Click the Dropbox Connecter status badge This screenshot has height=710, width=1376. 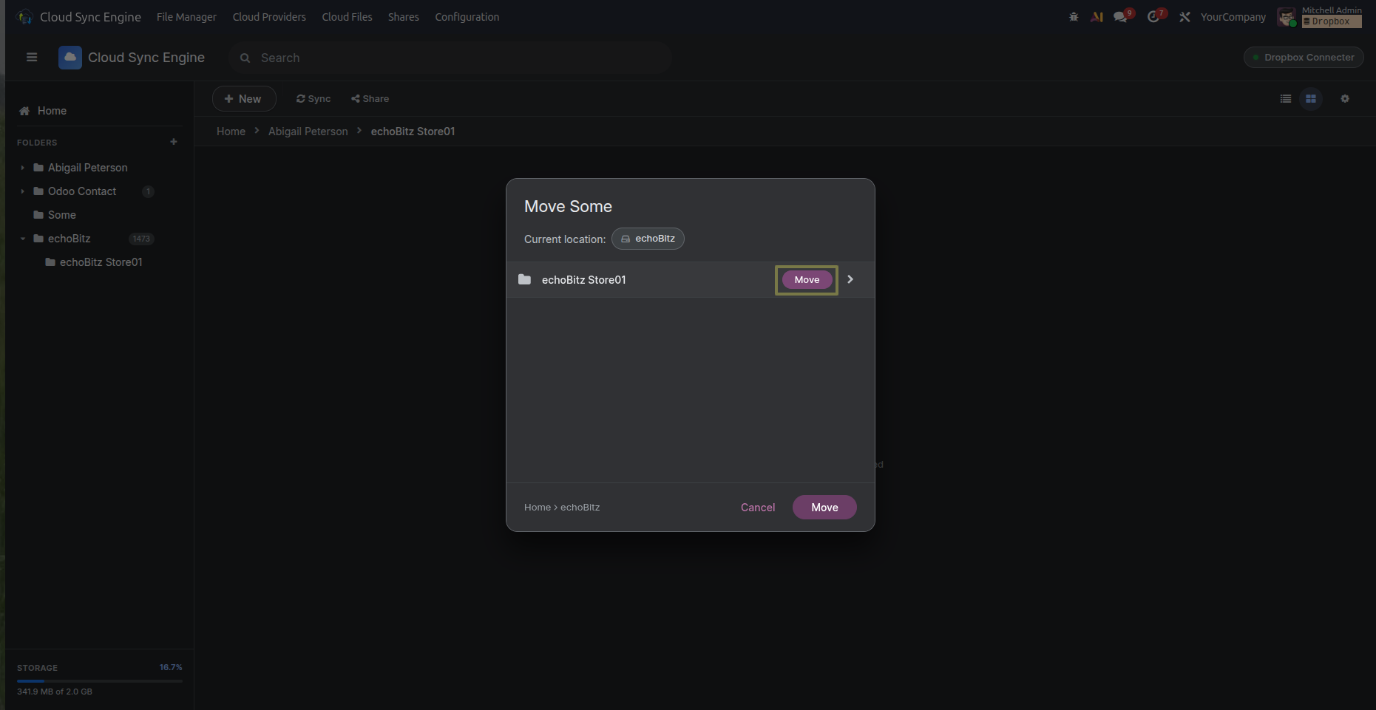1304,58
